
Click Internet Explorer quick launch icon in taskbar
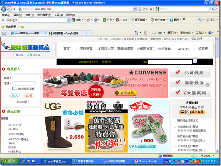[x=24, y=161]
